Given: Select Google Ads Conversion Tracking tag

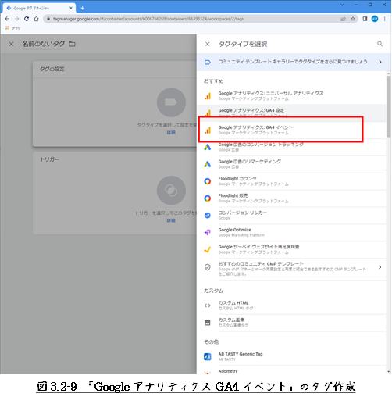Looking at the screenshot, I should tap(291, 147).
